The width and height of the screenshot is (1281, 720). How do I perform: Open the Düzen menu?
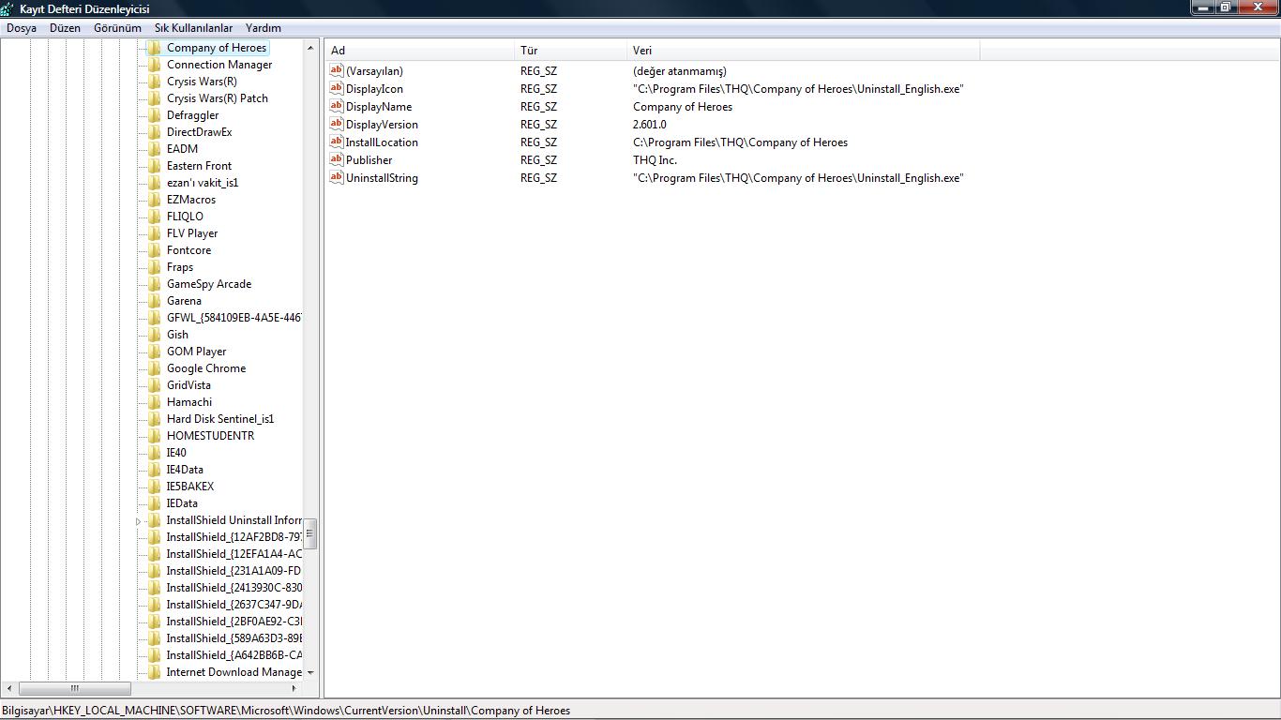click(66, 28)
